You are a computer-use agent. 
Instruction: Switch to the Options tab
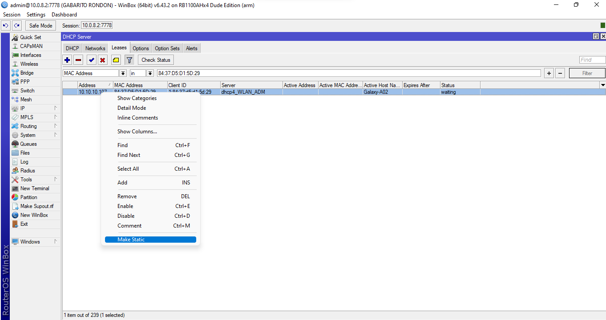(x=141, y=48)
